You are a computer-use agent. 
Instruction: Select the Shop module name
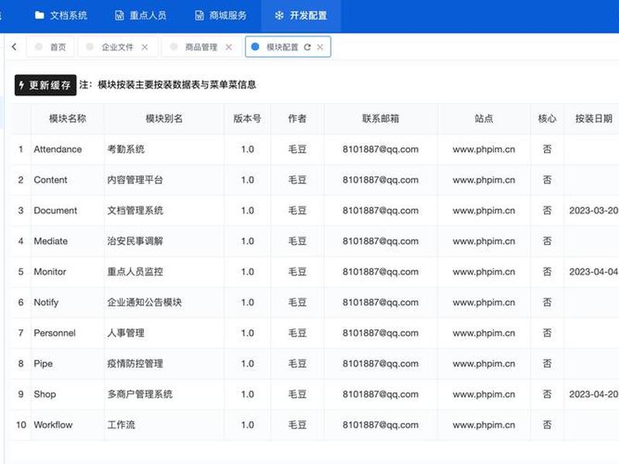[x=45, y=394]
